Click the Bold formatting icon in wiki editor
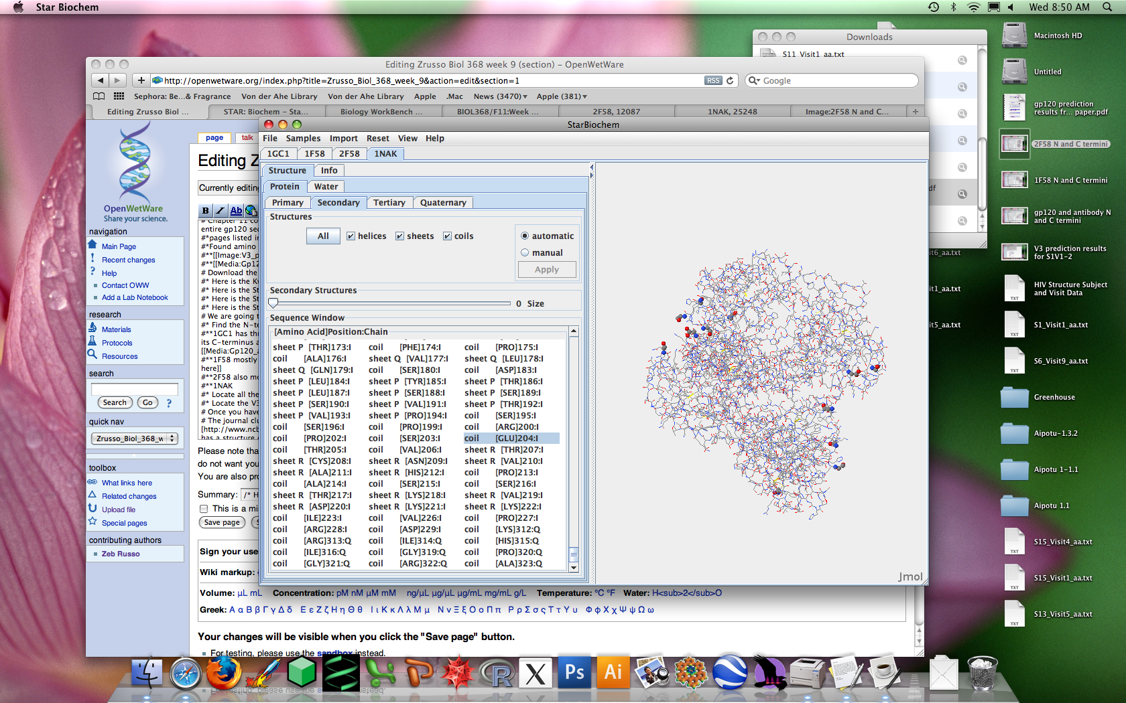 206,211
